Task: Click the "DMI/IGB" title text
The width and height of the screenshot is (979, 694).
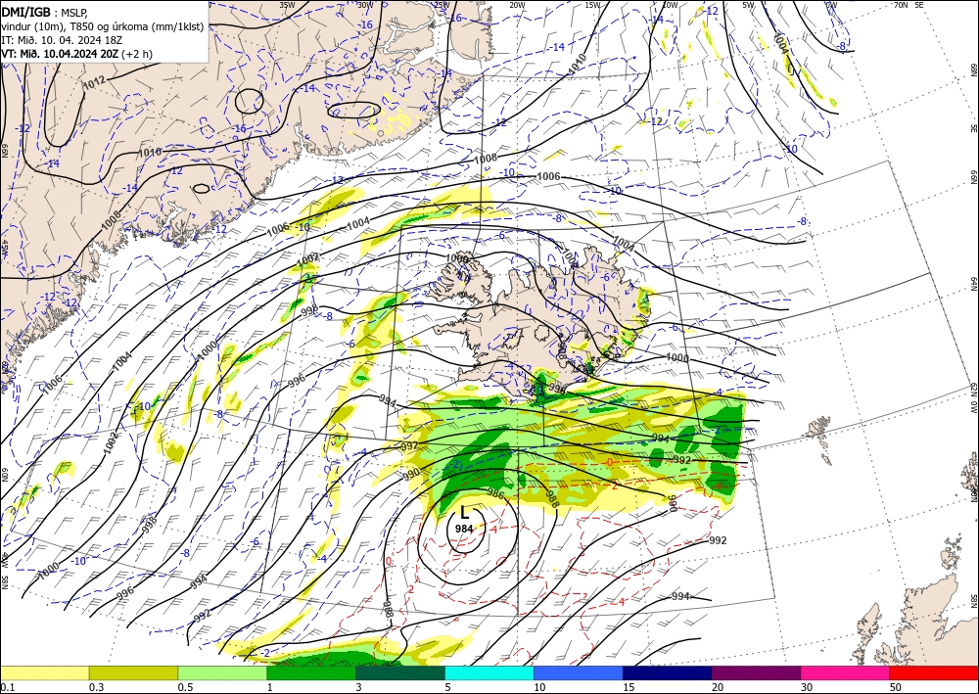Action: (25, 12)
